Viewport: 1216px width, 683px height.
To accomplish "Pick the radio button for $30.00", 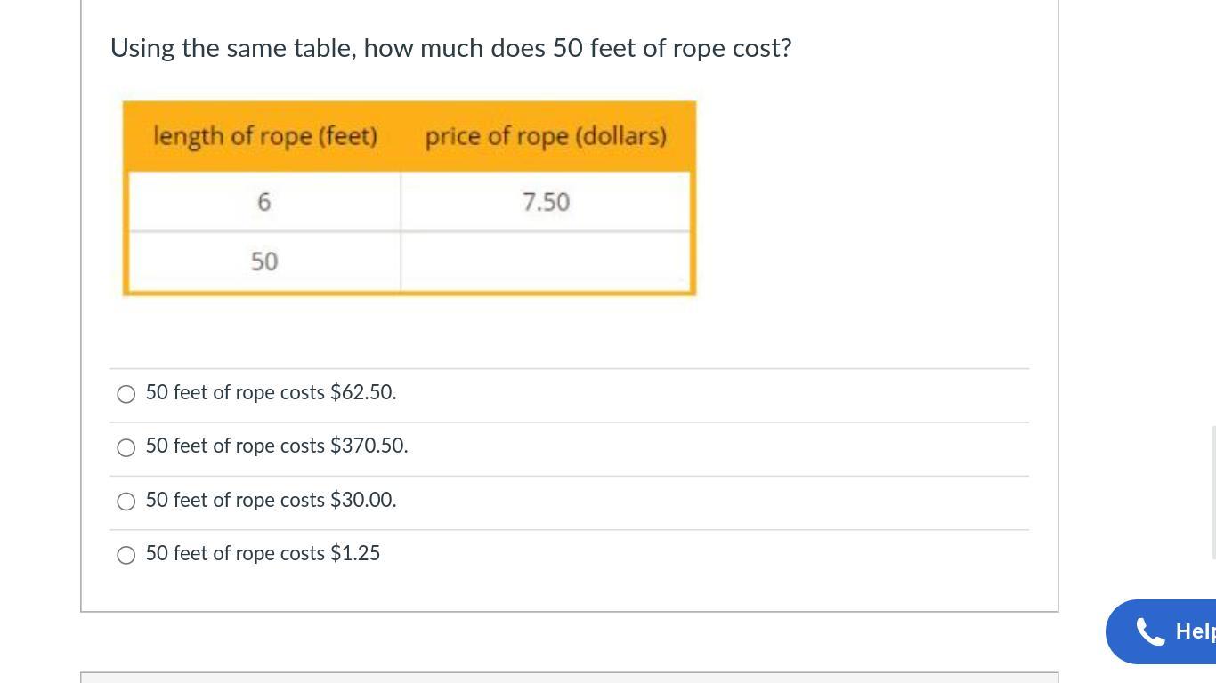I will click(x=126, y=502).
